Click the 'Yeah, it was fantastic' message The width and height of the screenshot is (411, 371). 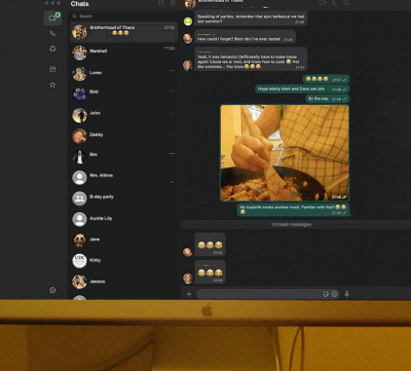(250, 59)
